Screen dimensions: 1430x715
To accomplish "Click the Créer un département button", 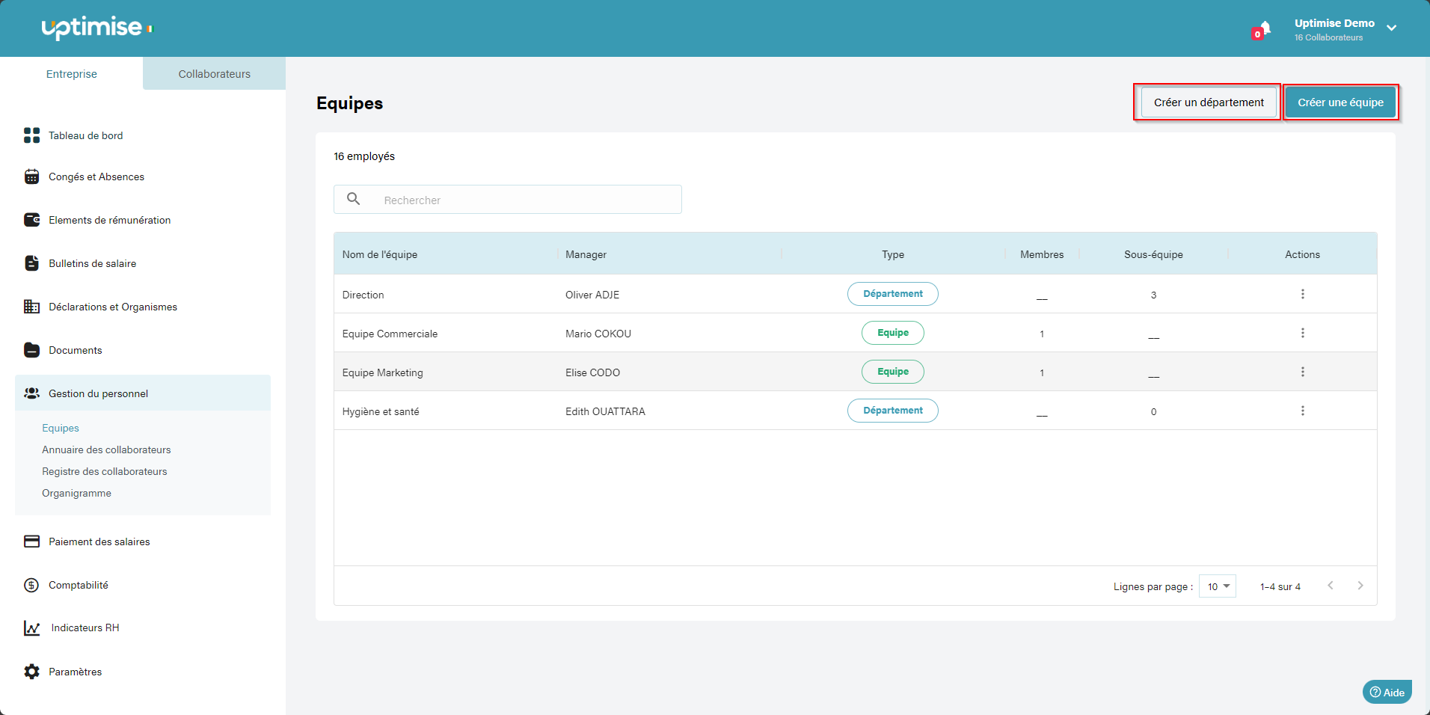I will tap(1208, 102).
